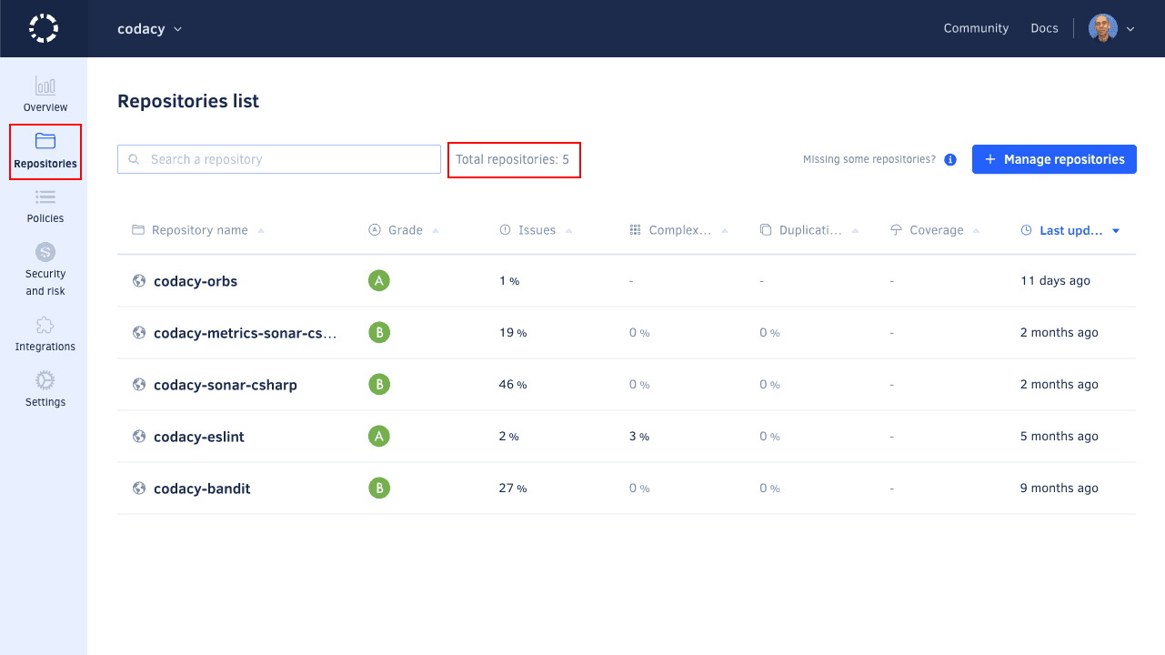Screen dimensions: 1165x655
Task: Click the Manage repositories button
Action: (x=1054, y=159)
